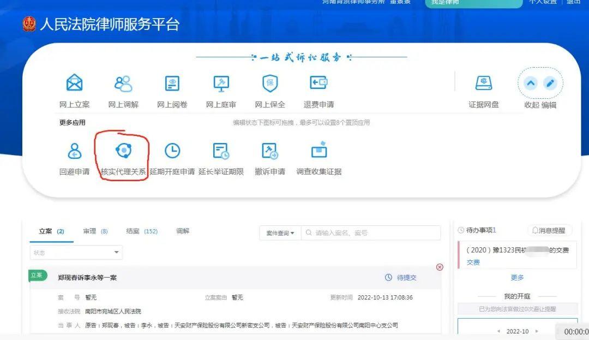The width and height of the screenshot is (589, 340).
Task: Click the 交费 payment link
Action: [x=473, y=263]
